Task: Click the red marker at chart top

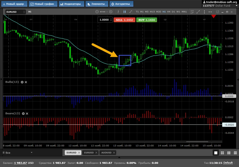Action: click(214, 16)
